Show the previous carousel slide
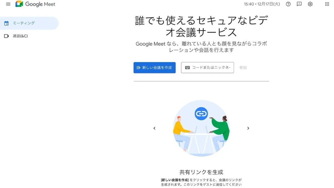The height and width of the screenshot is (188, 334). (x=154, y=128)
